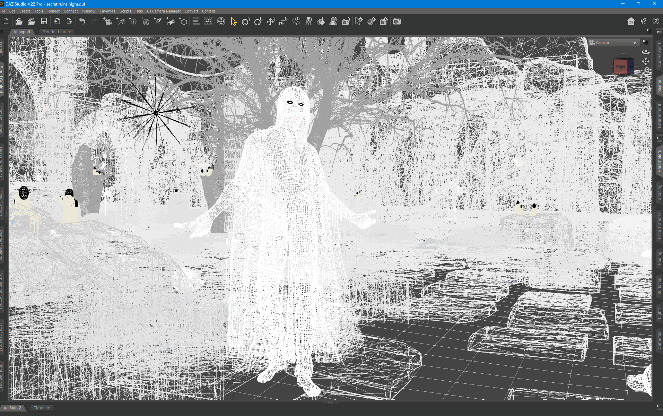Select the Scale tool
Screen dimensions: 663x416
pyautogui.click(x=283, y=21)
